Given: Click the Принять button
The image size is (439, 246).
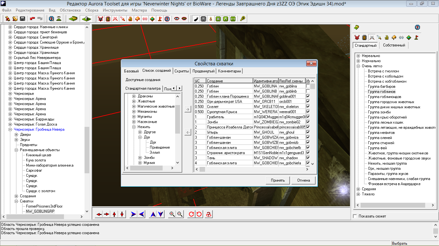Looking at the screenshot, I should (278, 180).
